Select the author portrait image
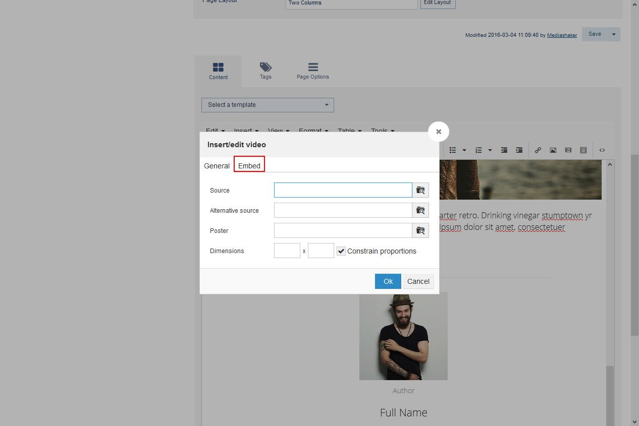The height and width of the screenshot is (426, 639). click(x=403, y=336)
